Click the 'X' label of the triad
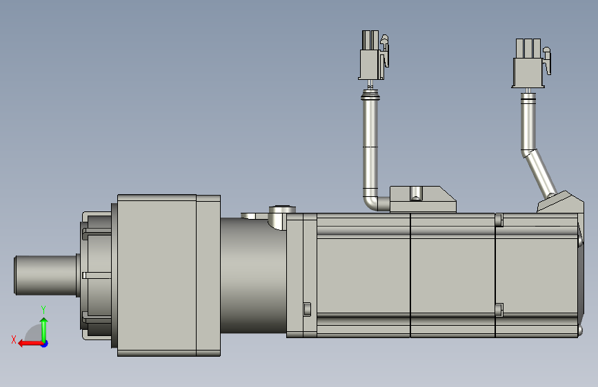The width and height of the screenshot is (598, 387). pos(14,339)
